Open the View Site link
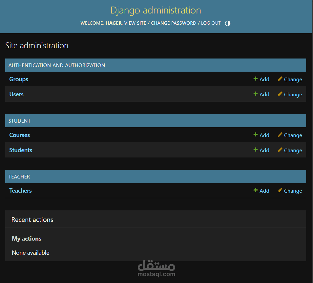The height and width of the screenshot is (283, 313). click(x=135, y=23)
